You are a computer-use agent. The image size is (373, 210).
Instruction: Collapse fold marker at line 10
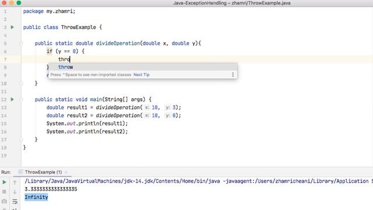click(21, 83)
